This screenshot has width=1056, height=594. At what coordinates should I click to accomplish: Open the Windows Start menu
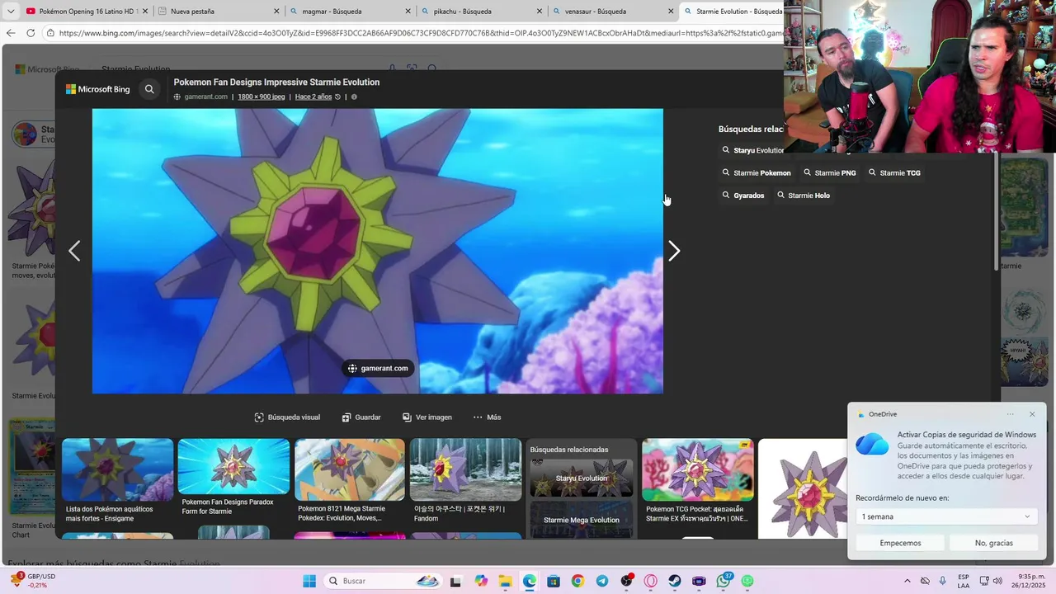[309, 581]
